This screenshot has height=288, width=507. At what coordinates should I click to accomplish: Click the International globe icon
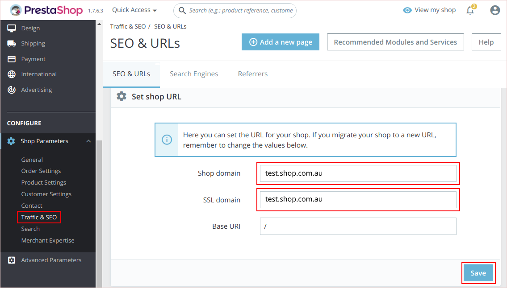(x=12, y=74)
